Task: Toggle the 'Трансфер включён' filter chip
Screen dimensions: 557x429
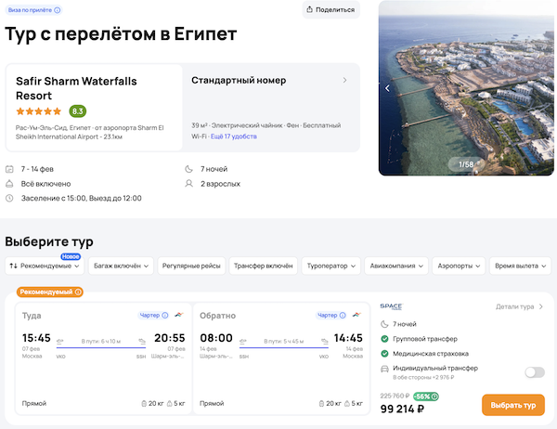Action: click(264, 266)
